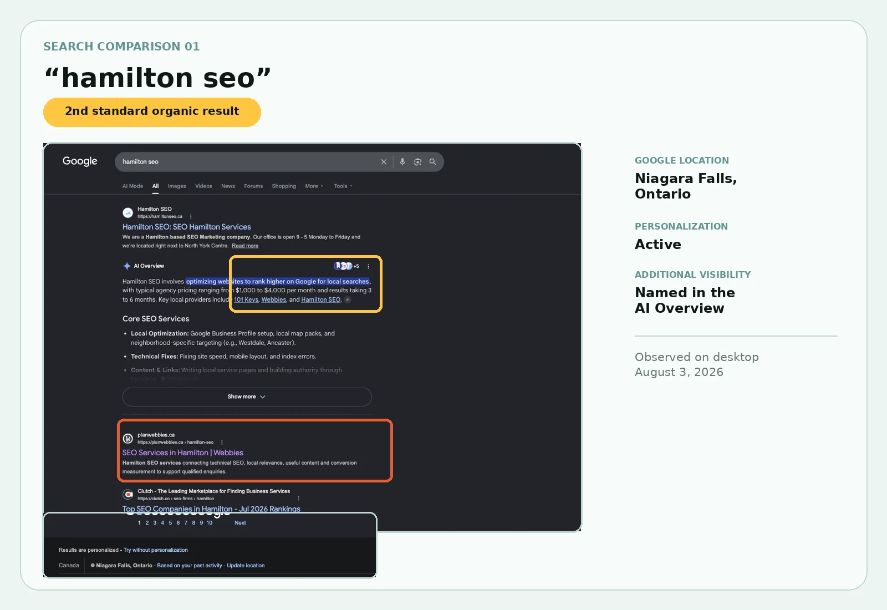Image resolution: width=887 pixels, height=610 pixels.
Task: Click the Google logo
Action: 80,161
